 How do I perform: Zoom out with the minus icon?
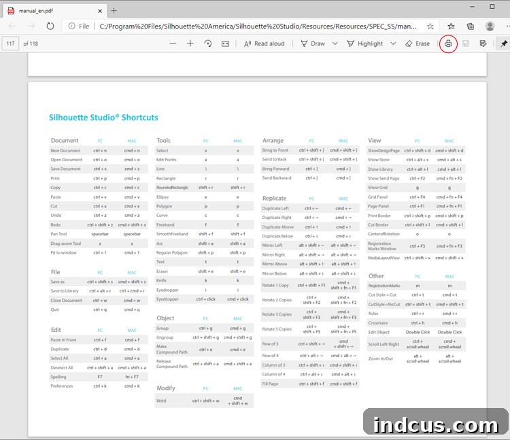[173, 44]
